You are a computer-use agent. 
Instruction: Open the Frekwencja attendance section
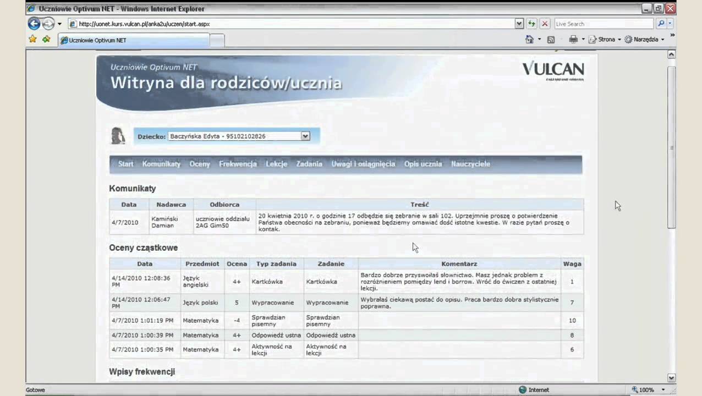(x=238, y=164)
